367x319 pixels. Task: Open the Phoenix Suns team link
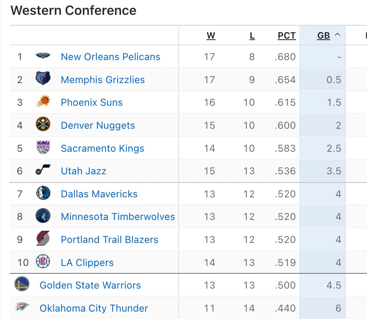(92, 102)
